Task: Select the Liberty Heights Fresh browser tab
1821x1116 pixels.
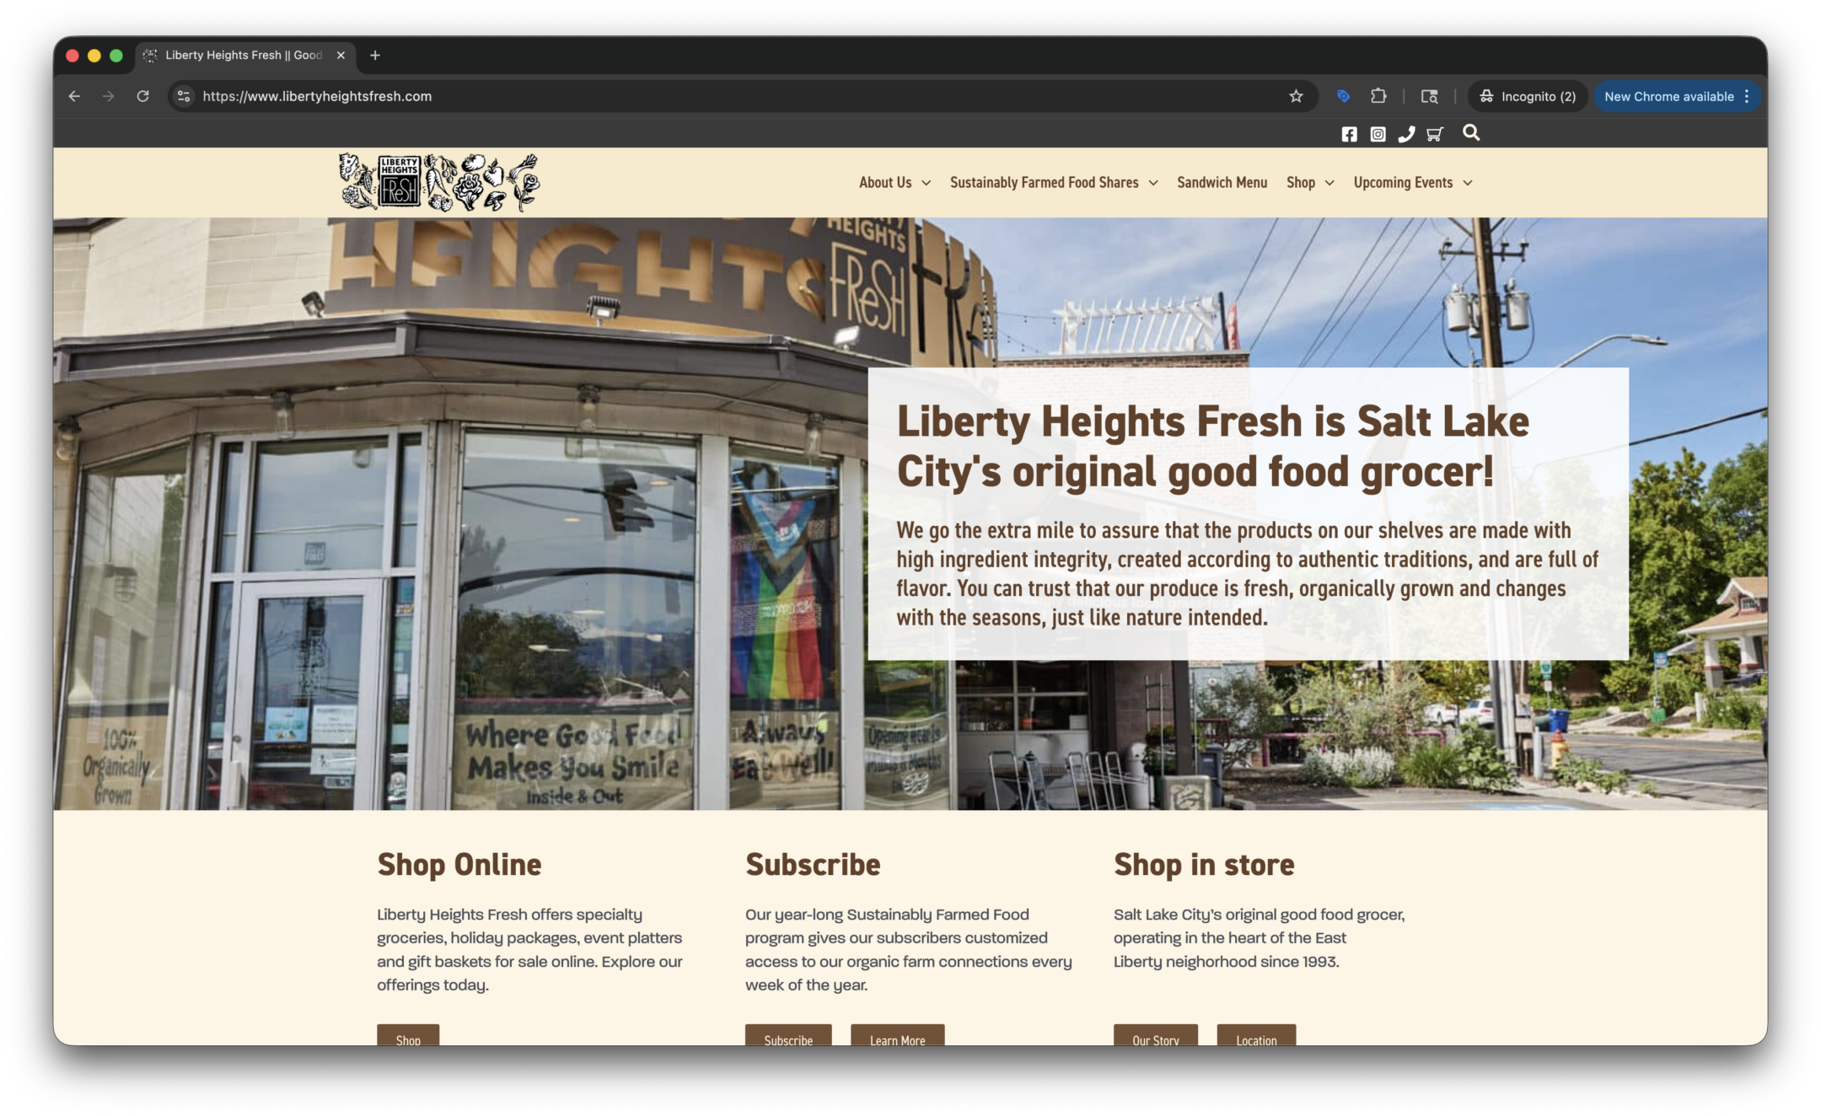Action: [x=245, y=56]
